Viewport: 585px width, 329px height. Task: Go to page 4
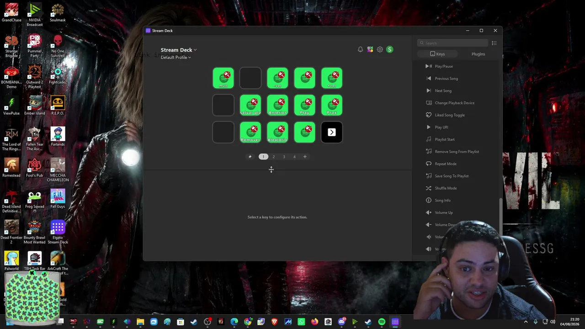click(x=294, y=157)
